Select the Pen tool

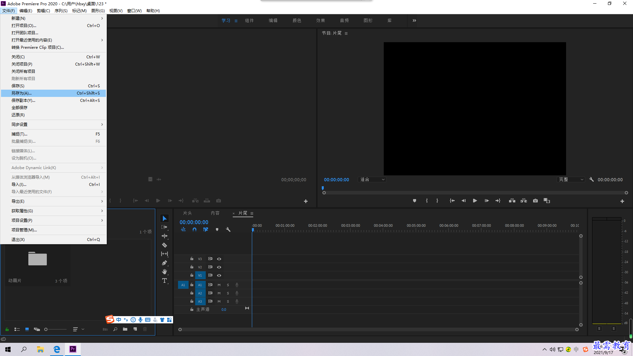[x=165, y=263]
